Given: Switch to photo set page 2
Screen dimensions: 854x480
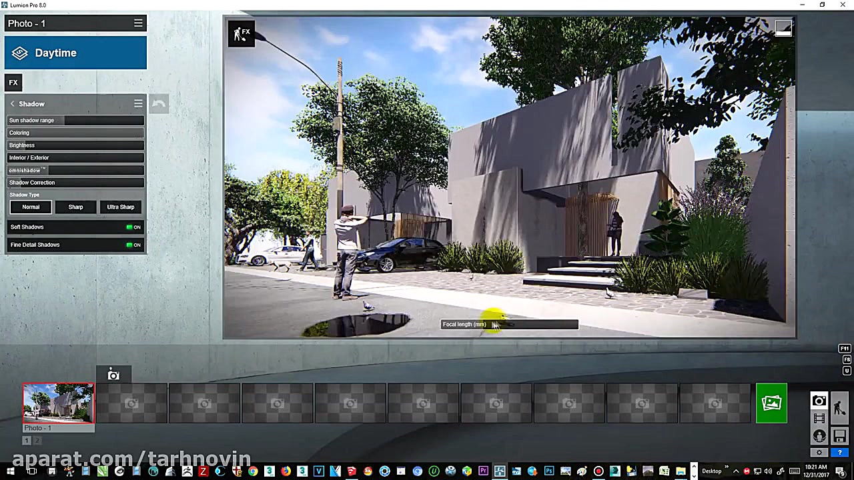Looking at the screenshot, I should click(x=37, y=441).
